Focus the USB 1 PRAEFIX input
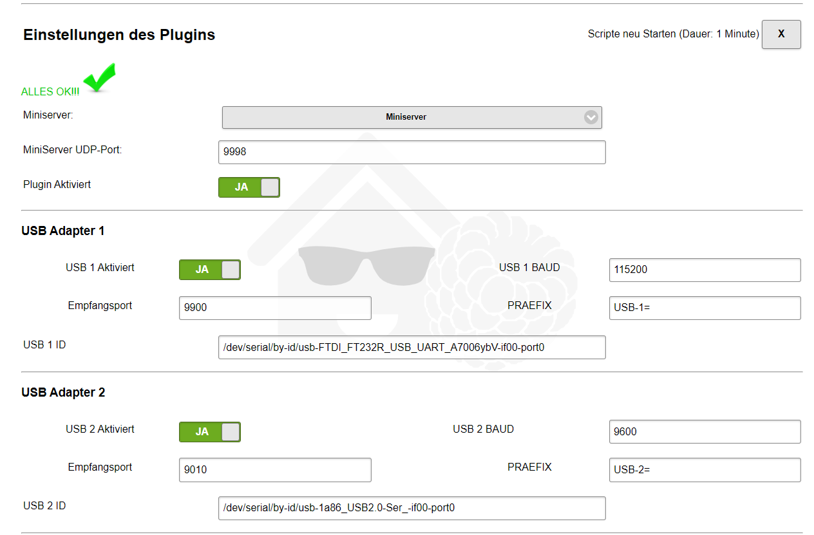Image resolution: width=814 pixels, height=535 pixels. click(705, 308)
